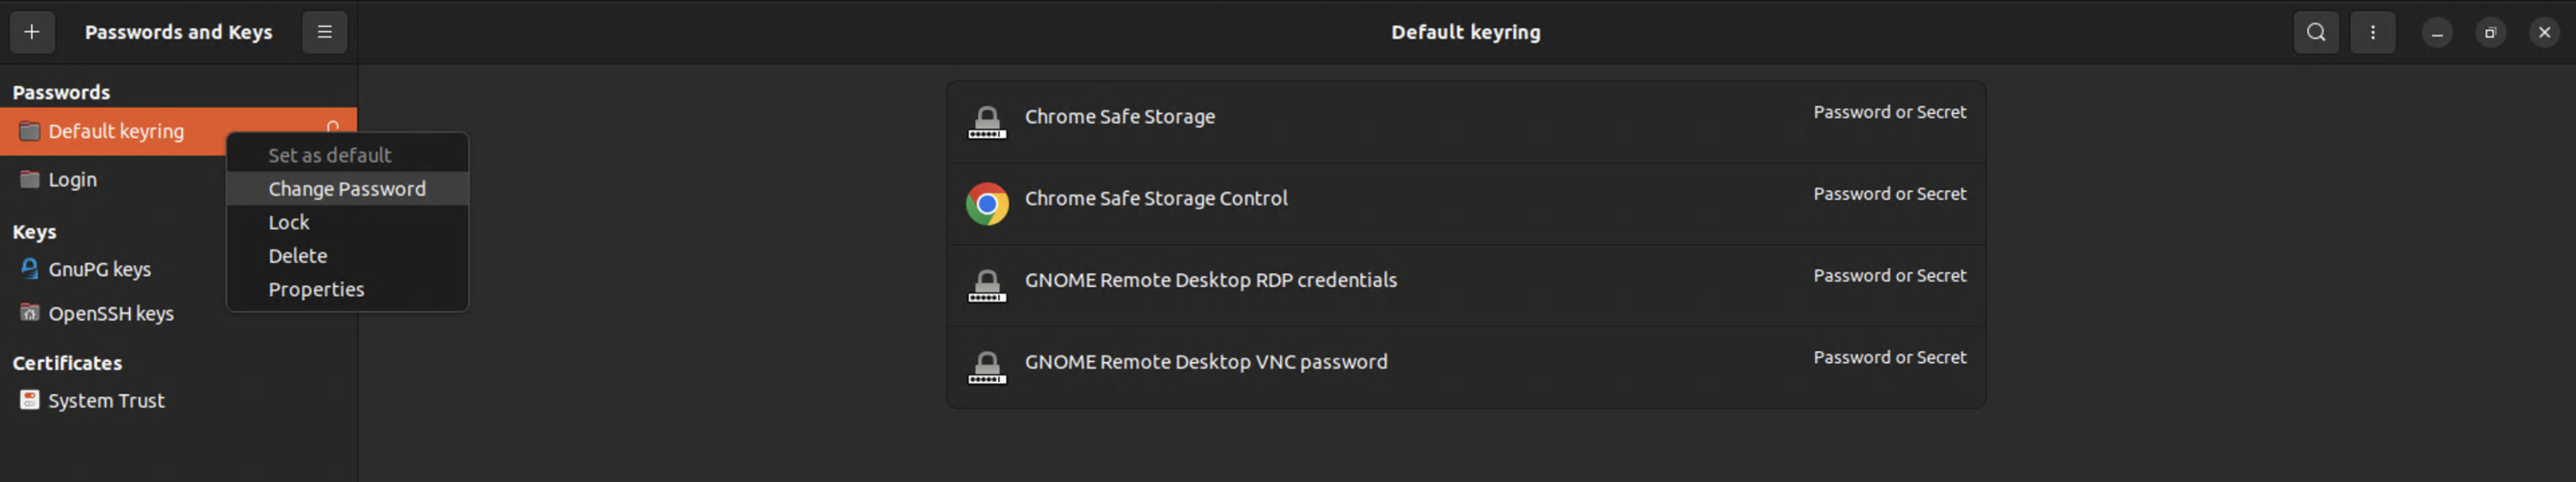Screen dimensions: 2576x482
Task: Click the Chrome logo icon
Action: tap(986, 204)
